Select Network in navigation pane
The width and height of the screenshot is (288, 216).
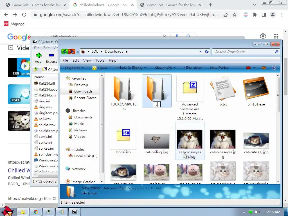click(x=78, y=169)
